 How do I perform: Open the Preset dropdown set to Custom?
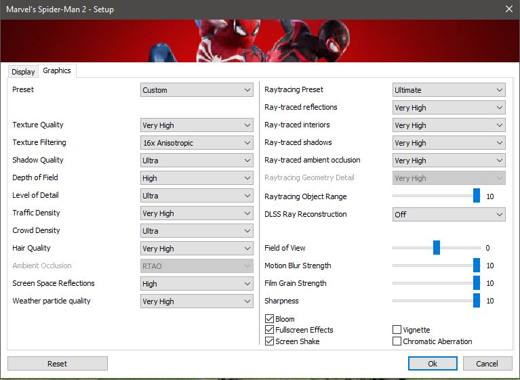click(197, 90)
